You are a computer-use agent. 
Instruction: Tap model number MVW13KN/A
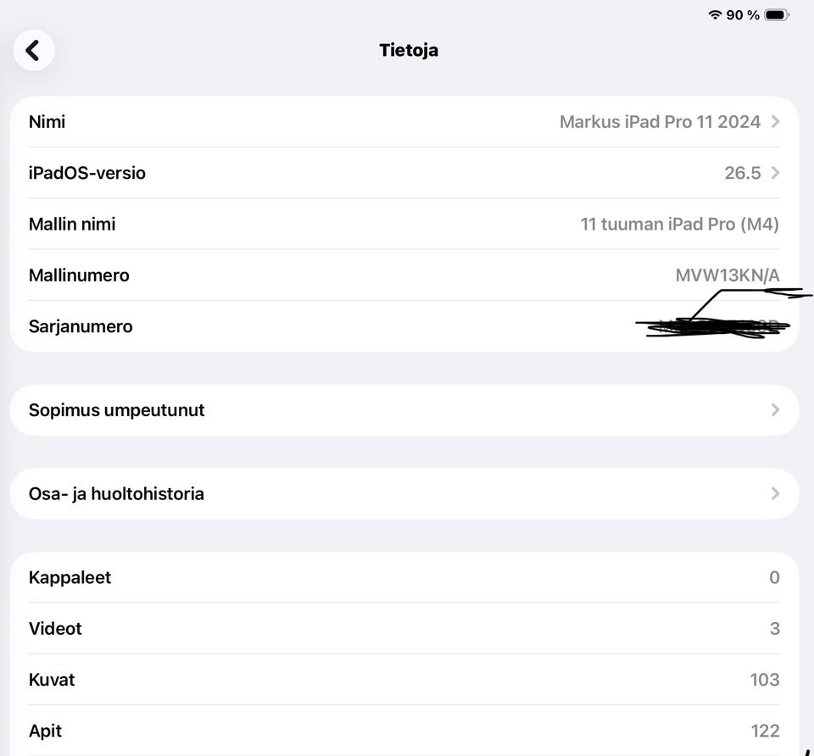coord(728,275)
